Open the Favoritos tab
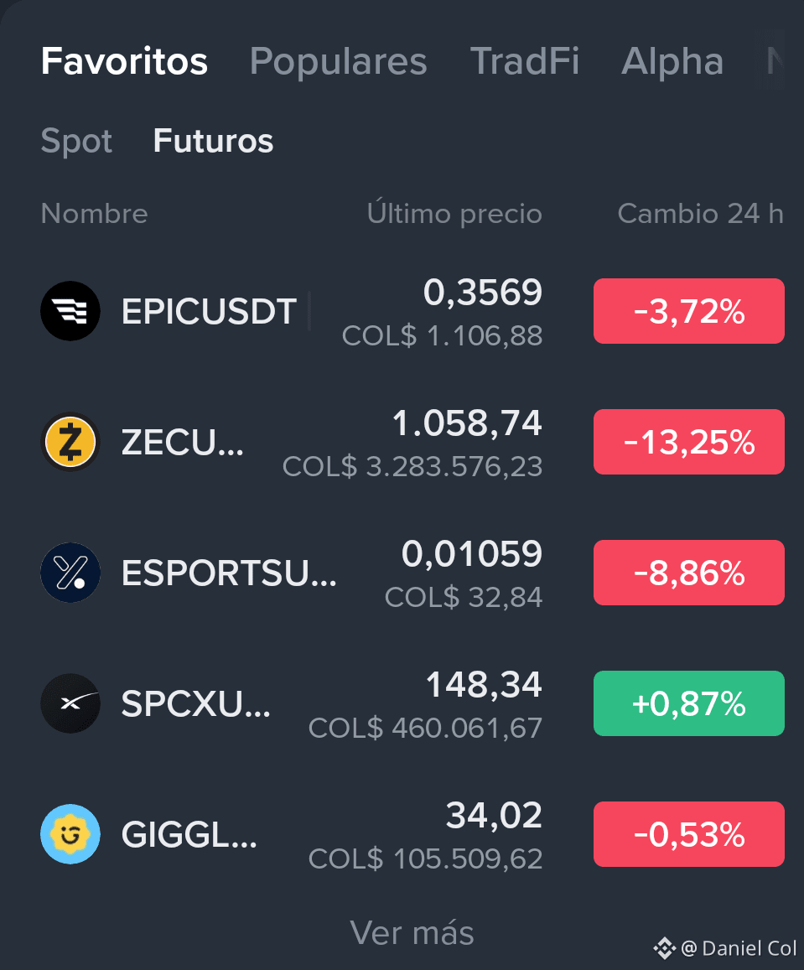804x970 pixels. (x=124, y=61)
